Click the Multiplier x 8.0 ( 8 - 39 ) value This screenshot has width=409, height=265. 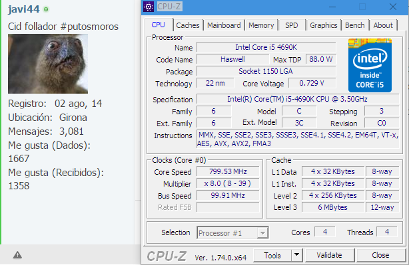[x=228, y=183]
